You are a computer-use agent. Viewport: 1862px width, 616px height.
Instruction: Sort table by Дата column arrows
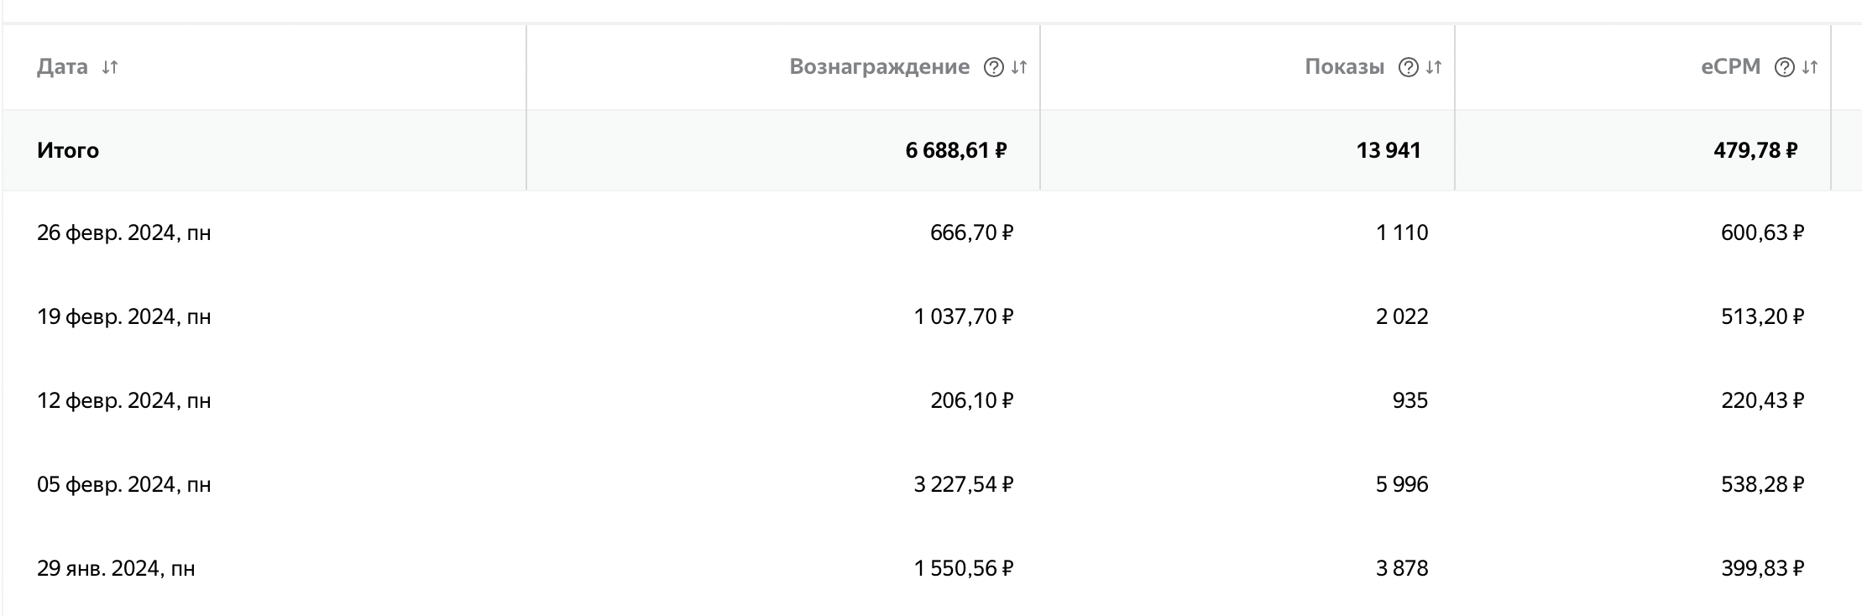[110, 67]
